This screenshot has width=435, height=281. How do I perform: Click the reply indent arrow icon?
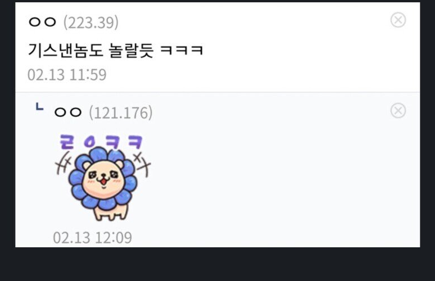pyautogui.click(x=39, y=107)
